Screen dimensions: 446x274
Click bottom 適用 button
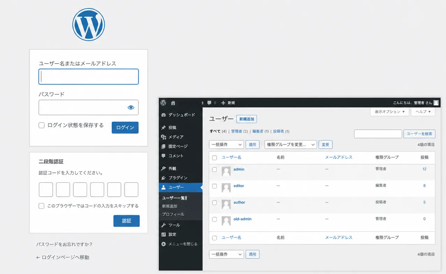point(253,254)
